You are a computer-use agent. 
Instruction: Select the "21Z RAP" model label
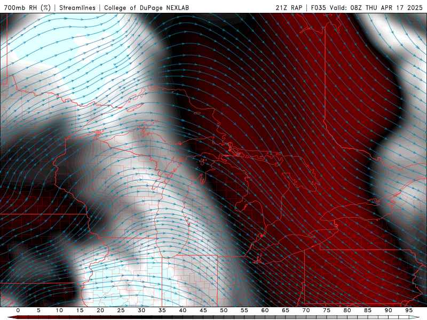click(289, 7)
